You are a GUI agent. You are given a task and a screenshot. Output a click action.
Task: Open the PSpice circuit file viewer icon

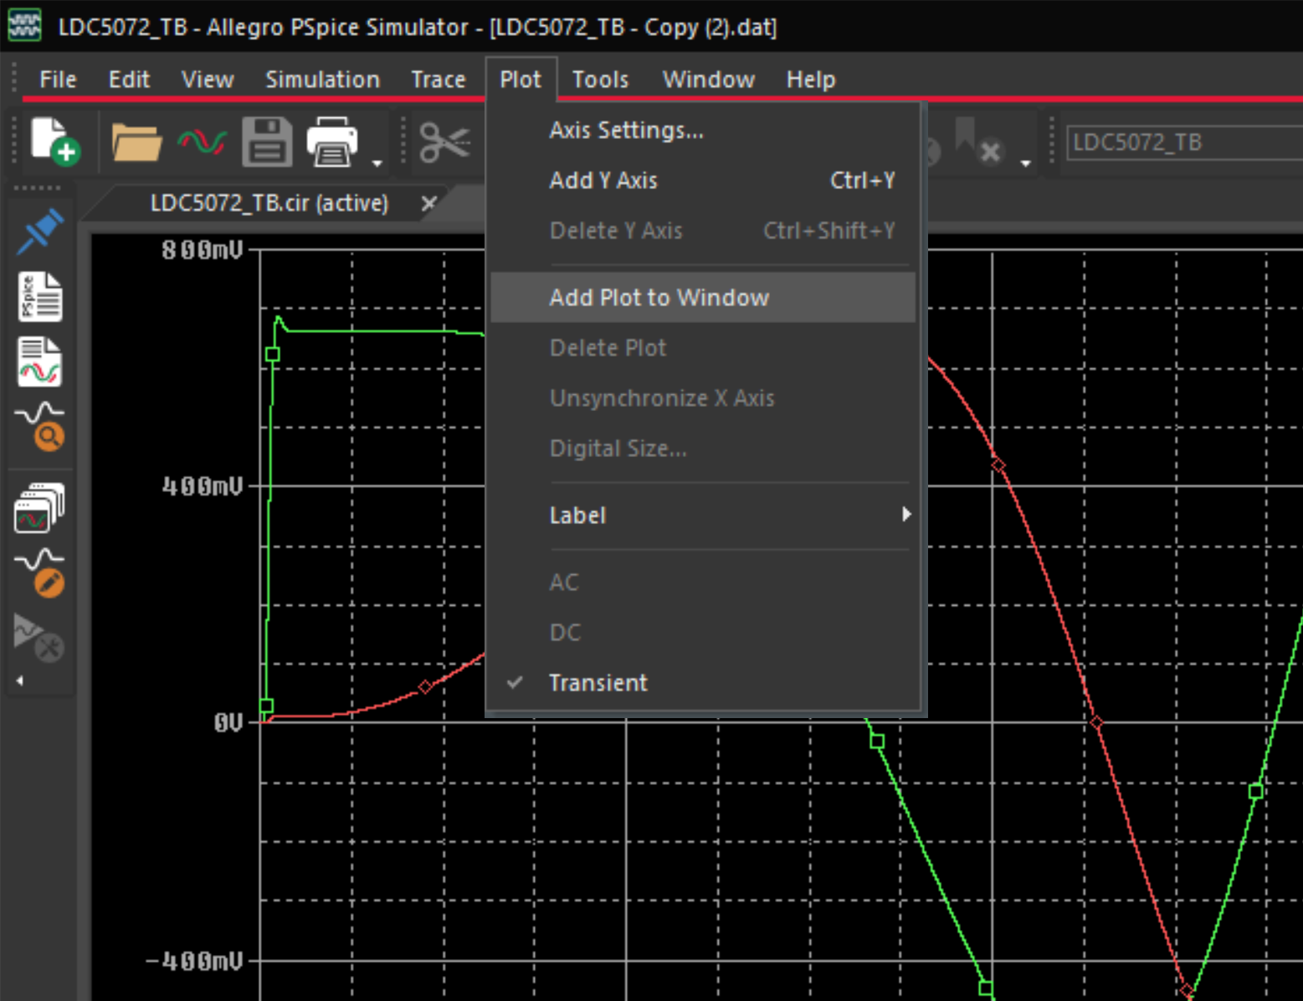(x=38, y=296)
